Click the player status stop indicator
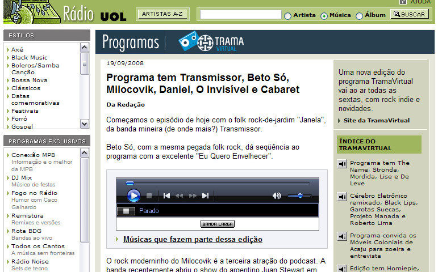The image size is (438, 272). pos(126,211)
